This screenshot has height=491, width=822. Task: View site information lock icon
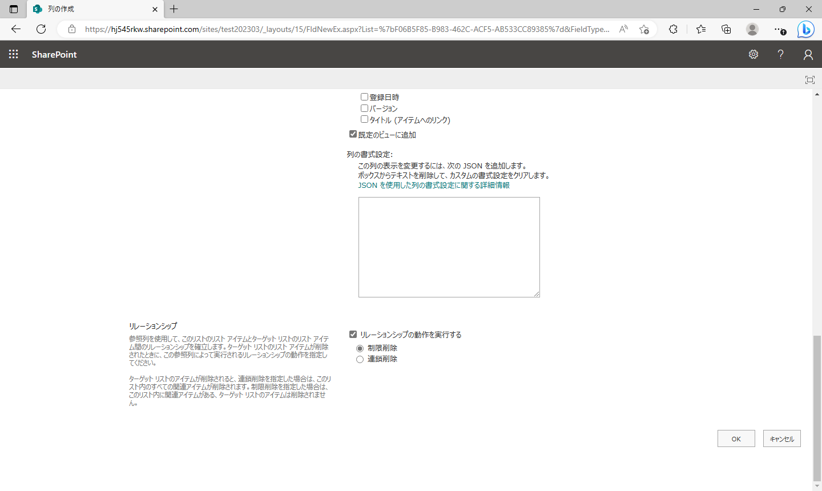pos(72,29)
